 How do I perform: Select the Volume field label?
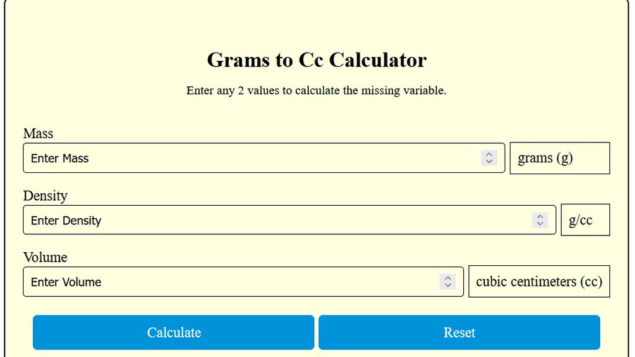click(45, 257)
